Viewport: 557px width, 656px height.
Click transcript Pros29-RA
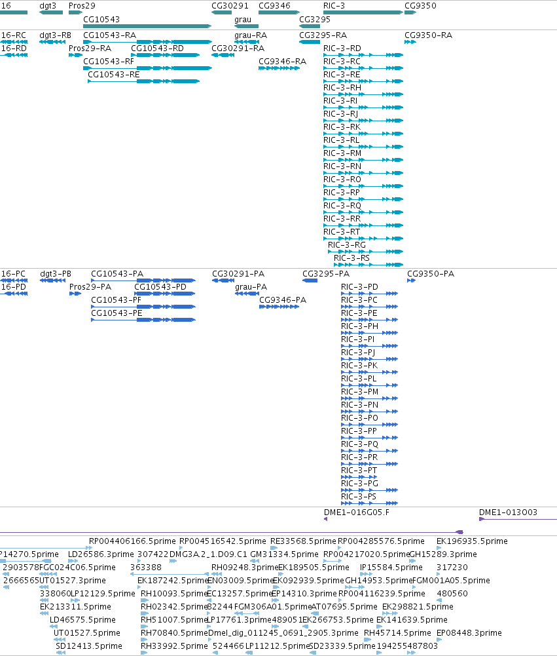(90, 48)
